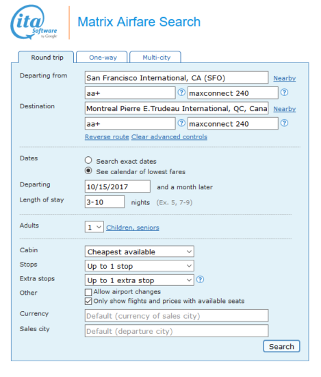Select Search exact dates radio button
Image resolution: width=321 pixels, height=377 pixels.
pyautogui.click(x=88, y=160)
